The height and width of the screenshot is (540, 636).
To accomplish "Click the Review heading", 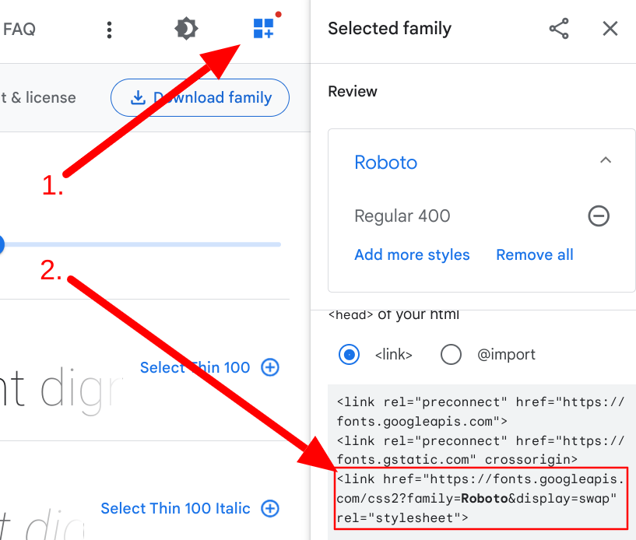I will (x=353, y=92).
